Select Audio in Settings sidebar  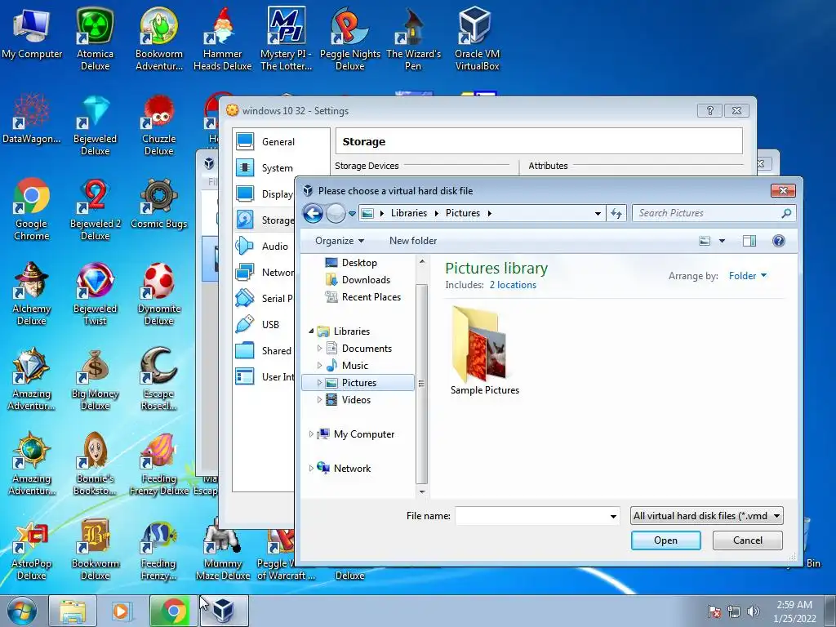tap(274, 247)
